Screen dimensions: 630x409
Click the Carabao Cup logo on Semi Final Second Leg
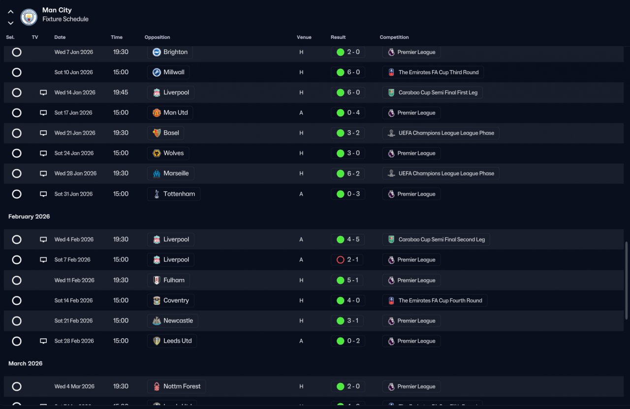tap(391, 239)
